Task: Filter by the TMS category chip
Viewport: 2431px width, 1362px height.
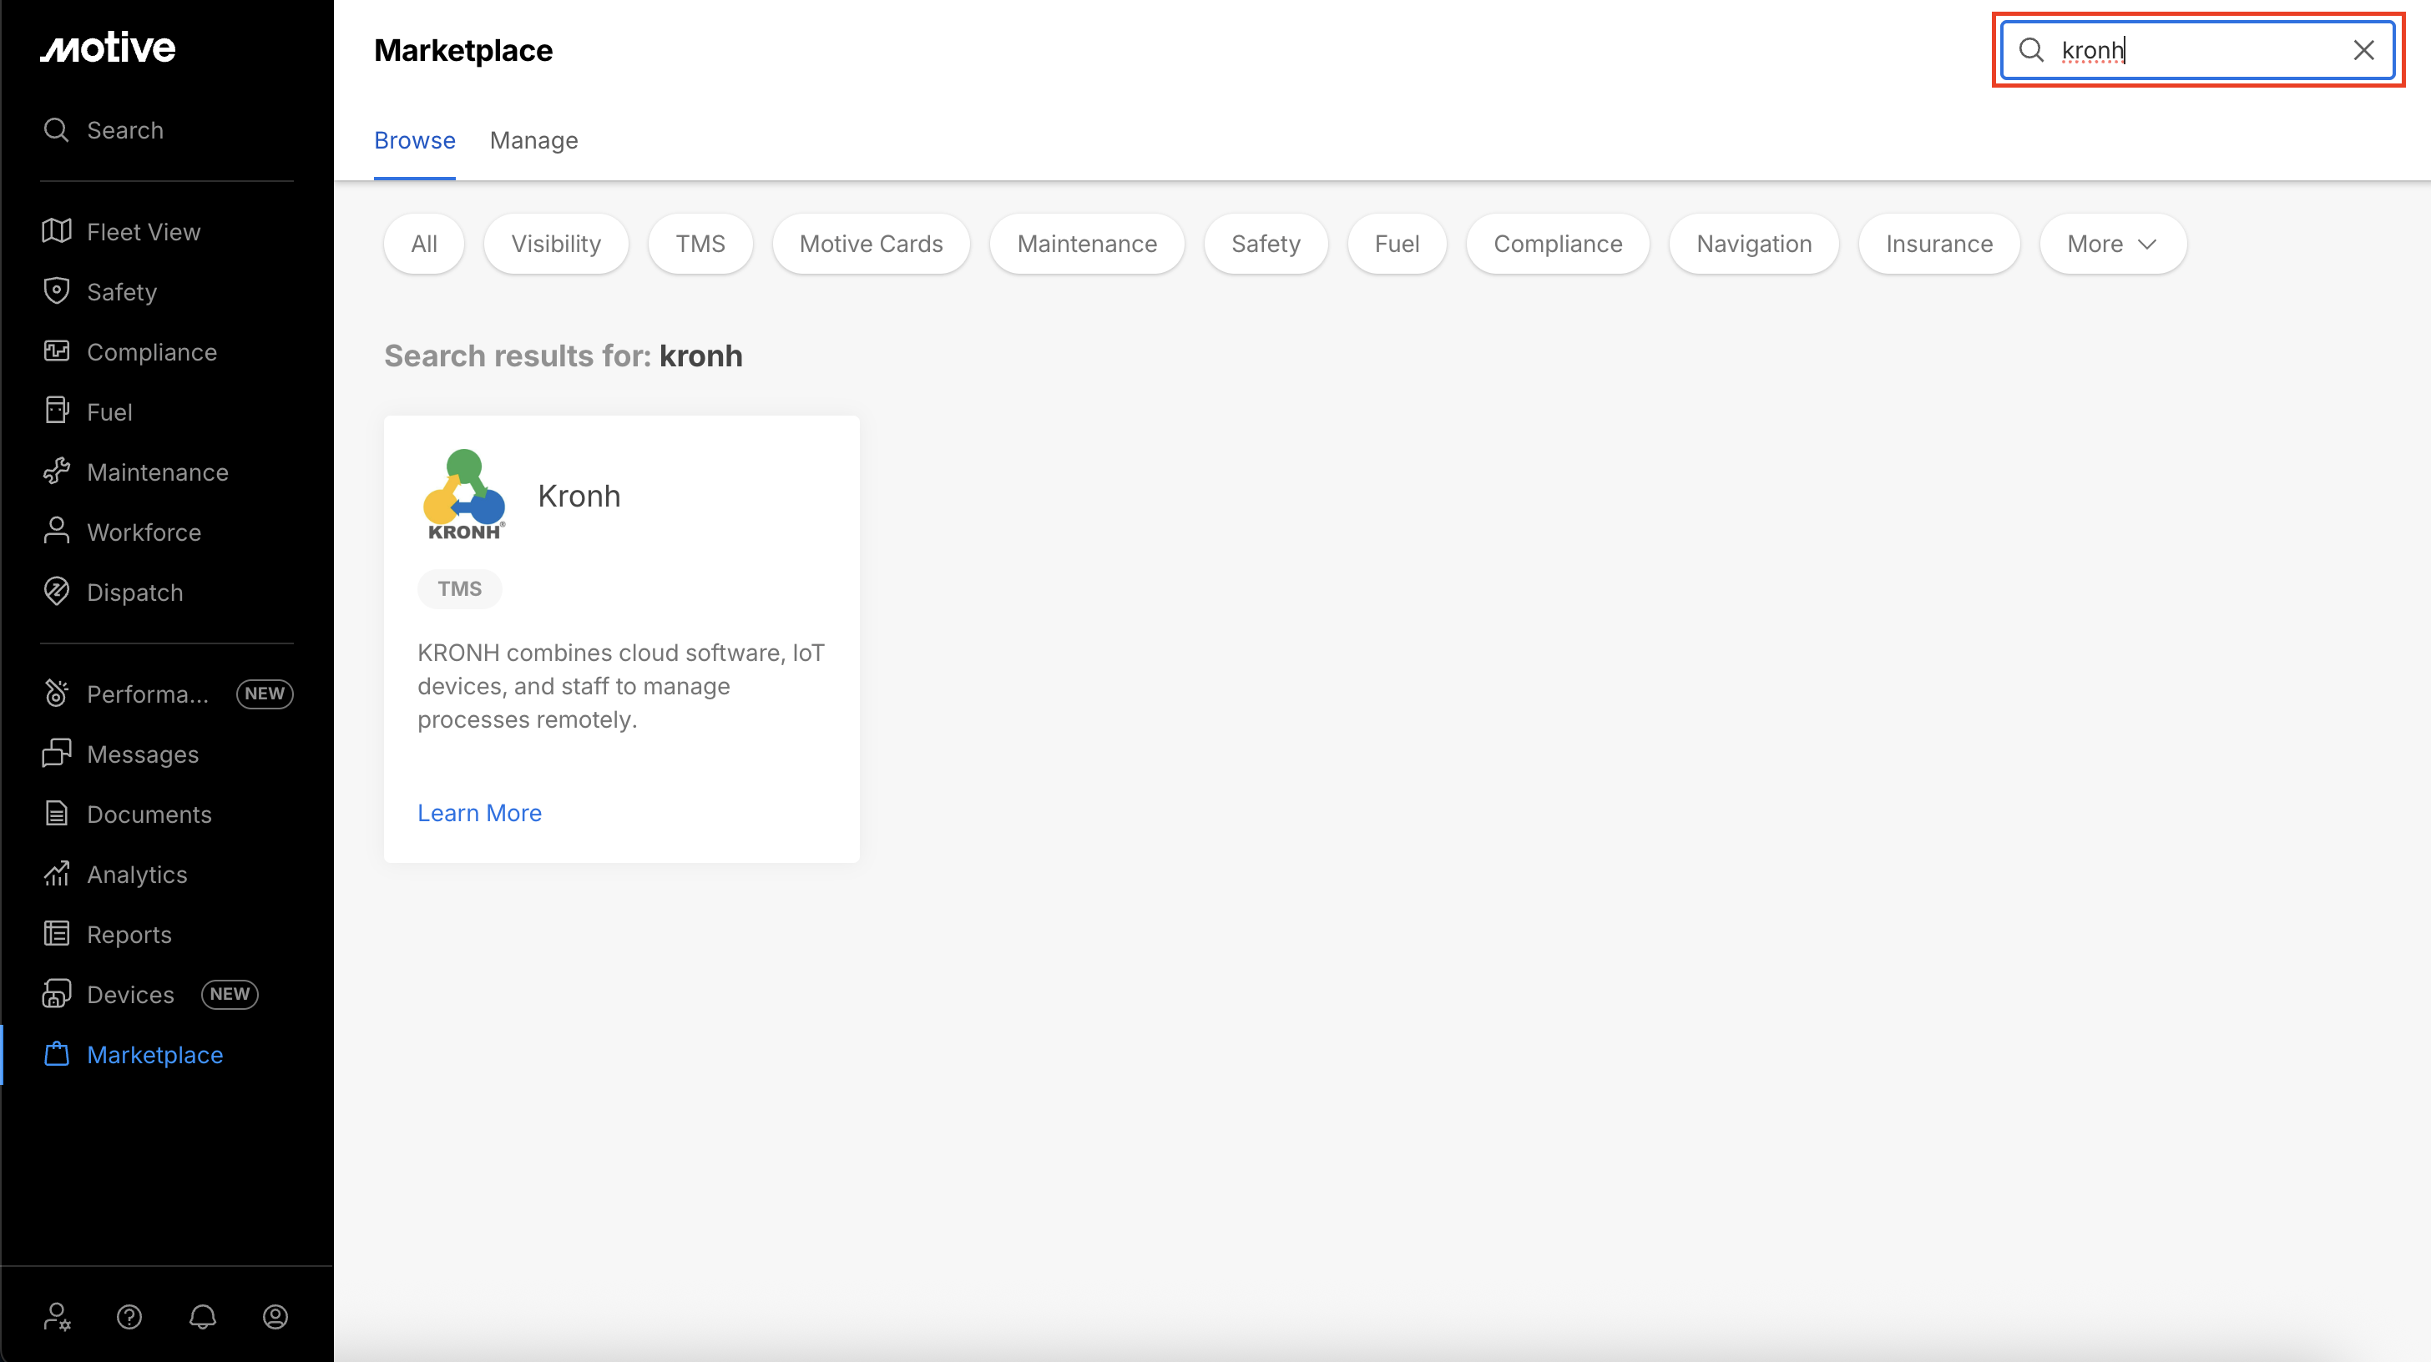Action: click(x=700, y=245)
